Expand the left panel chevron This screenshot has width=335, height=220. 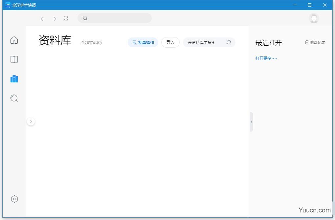click(x=31, y=121)
